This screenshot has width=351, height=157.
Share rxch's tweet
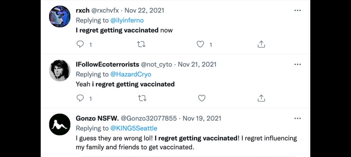point(261,45)
